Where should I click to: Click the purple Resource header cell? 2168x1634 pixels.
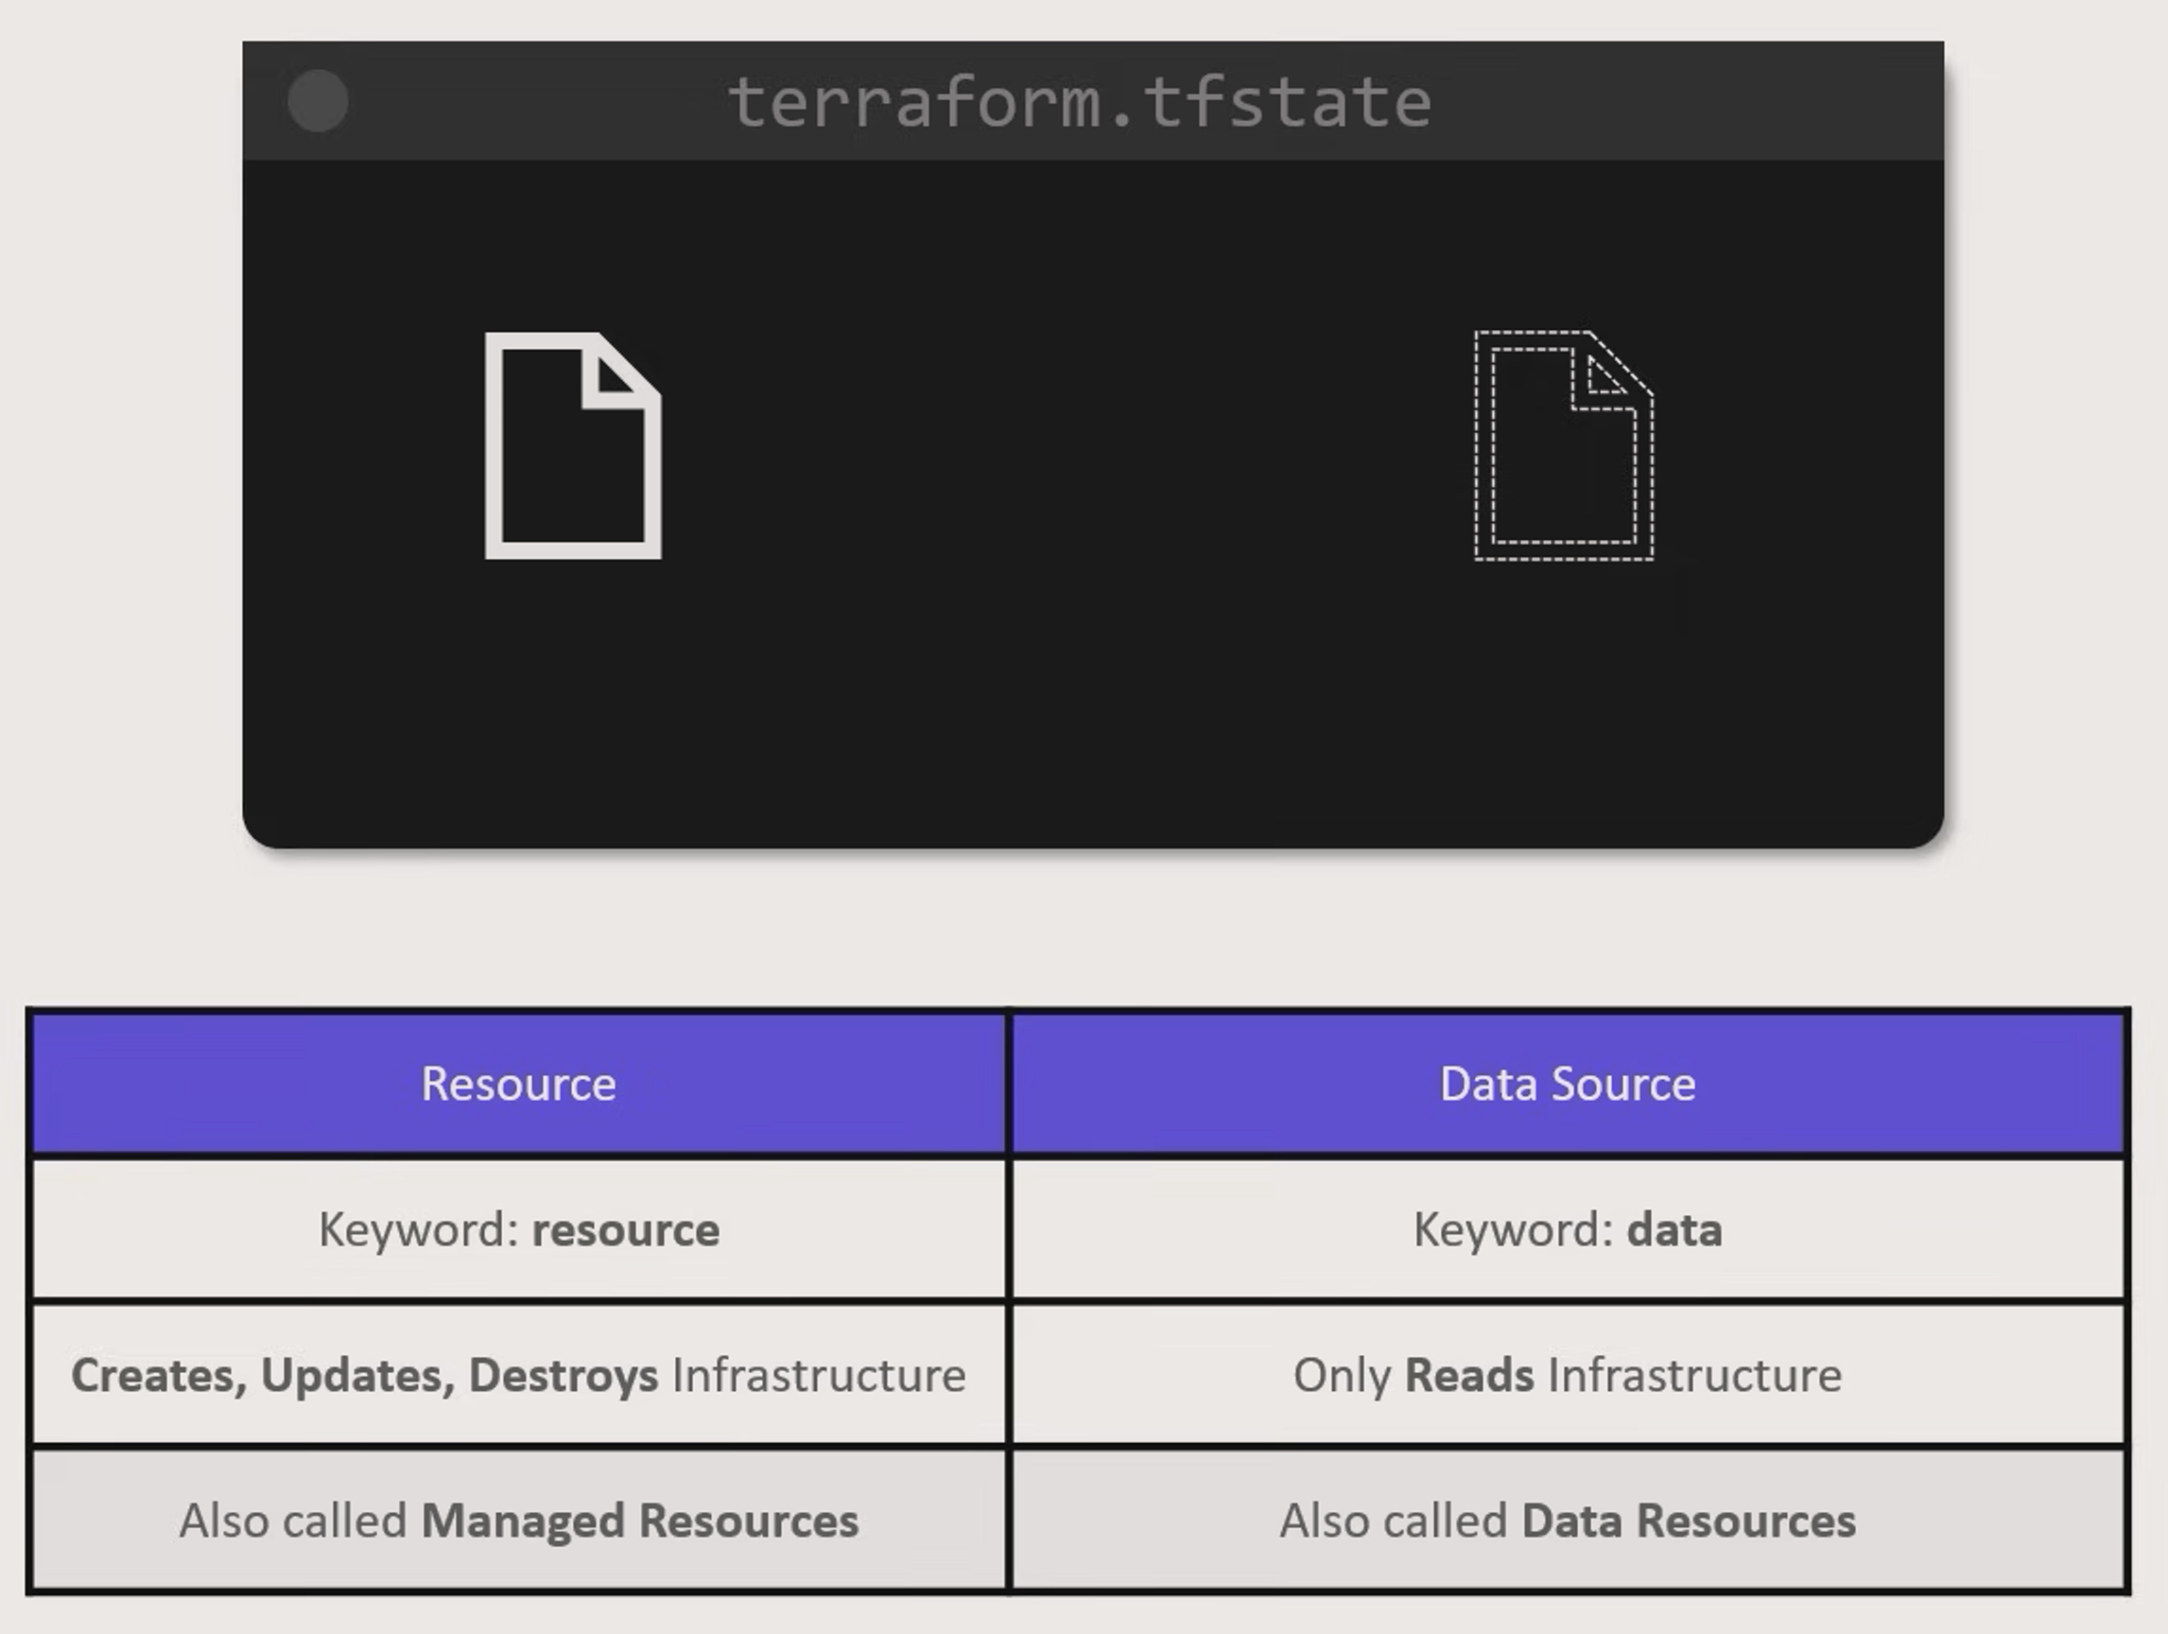click(x=518, y=1084)
